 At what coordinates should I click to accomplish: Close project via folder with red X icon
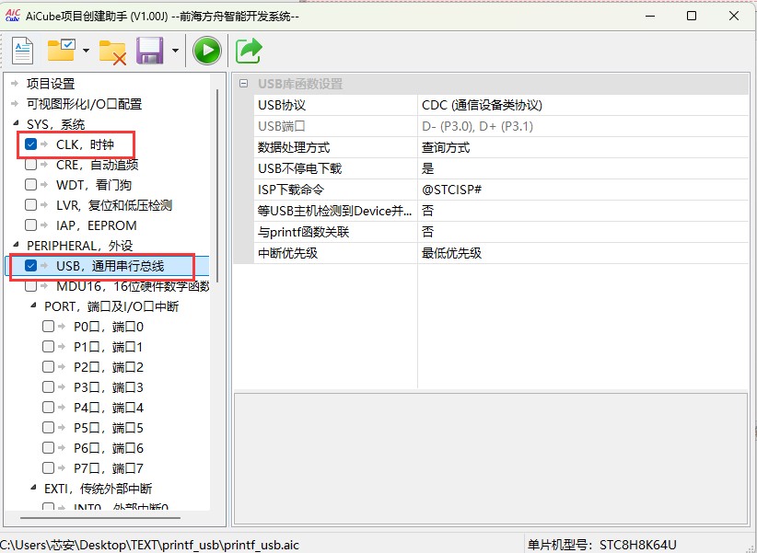point(112,52)
